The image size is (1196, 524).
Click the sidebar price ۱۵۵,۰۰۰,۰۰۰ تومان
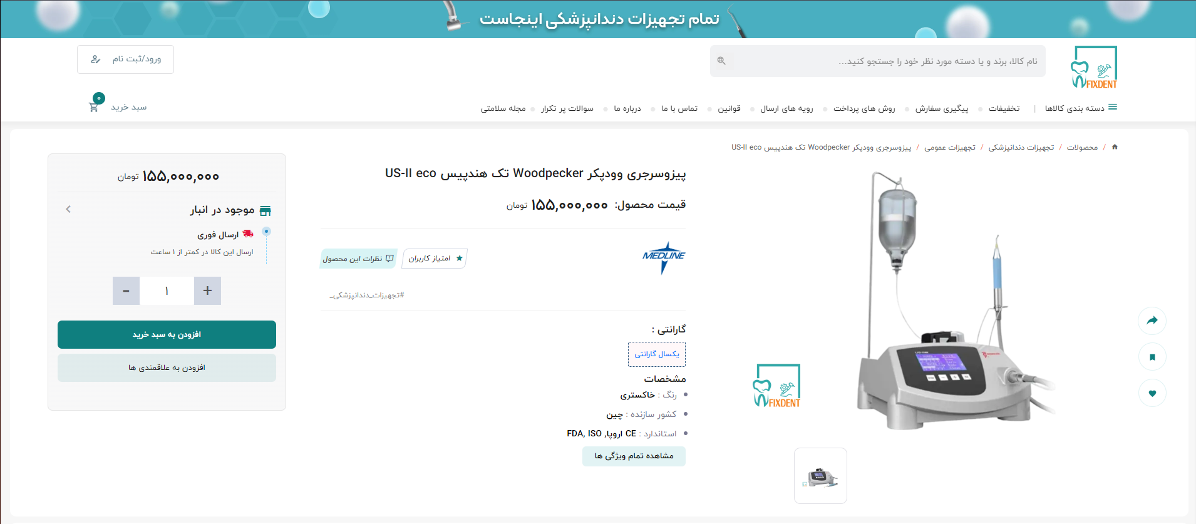point(168,177)
